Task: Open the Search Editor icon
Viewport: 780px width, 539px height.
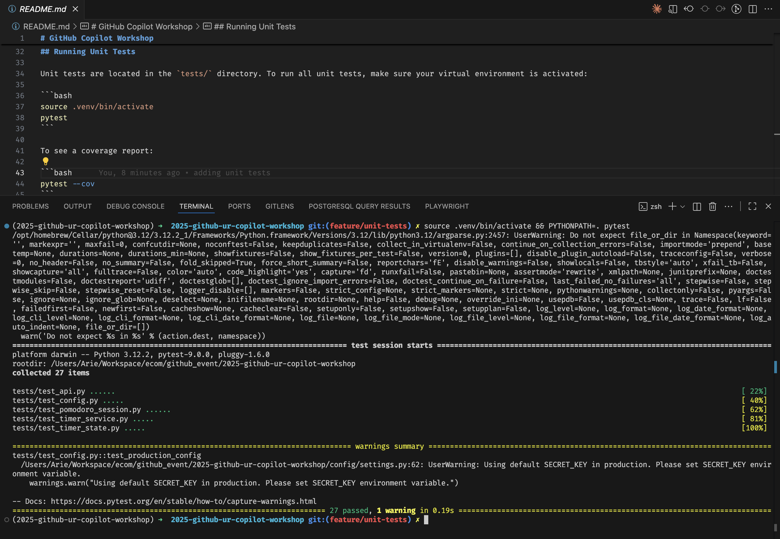Action: [x=673, y=9]
